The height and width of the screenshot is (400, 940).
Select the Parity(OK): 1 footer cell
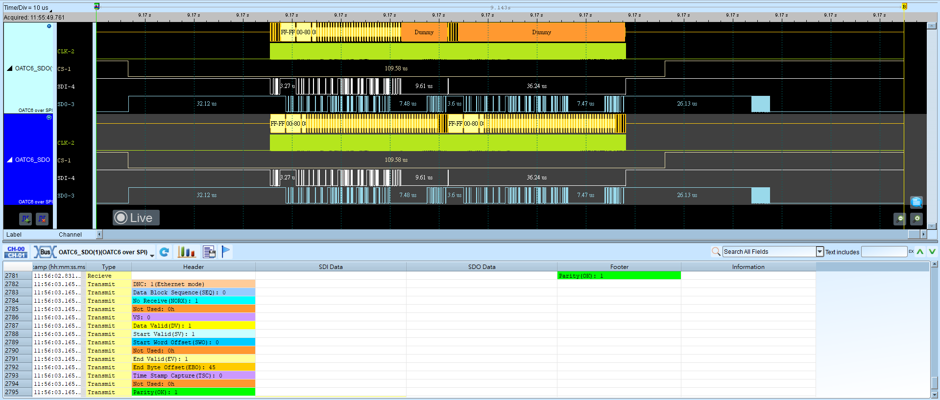619,276
